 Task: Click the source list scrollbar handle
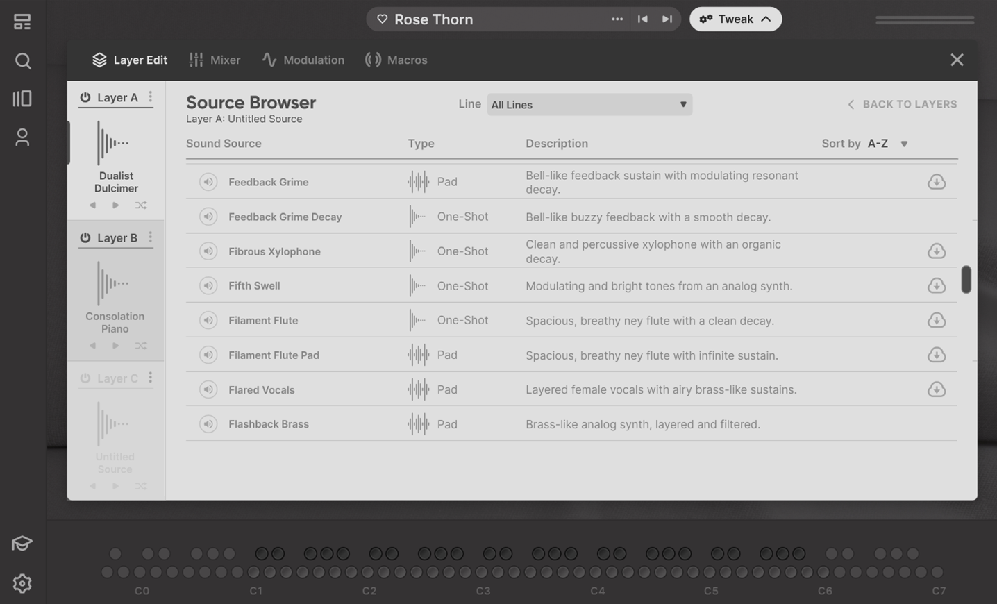point(966,279)
